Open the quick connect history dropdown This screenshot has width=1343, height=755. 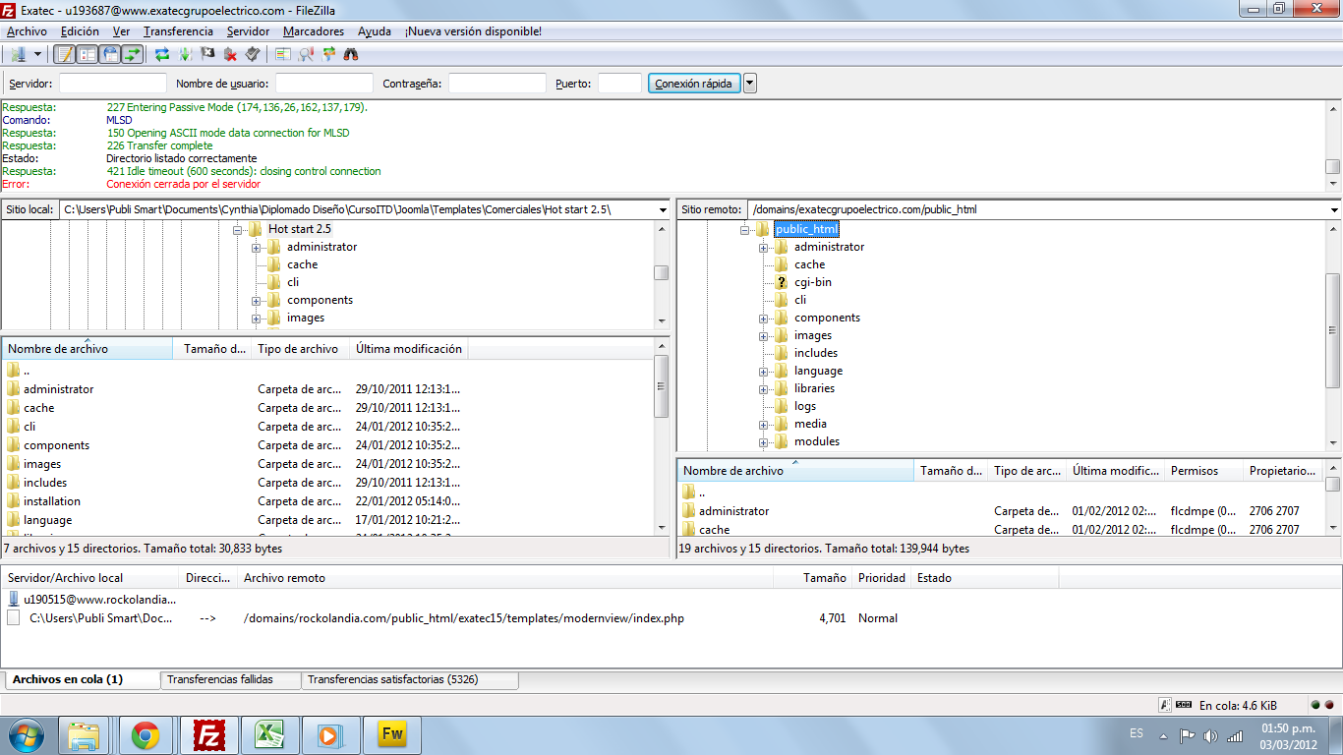[750, 84]
